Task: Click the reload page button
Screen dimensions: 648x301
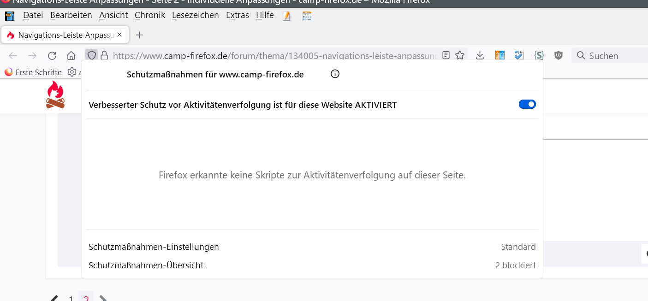Action: (x=52, y=56)
